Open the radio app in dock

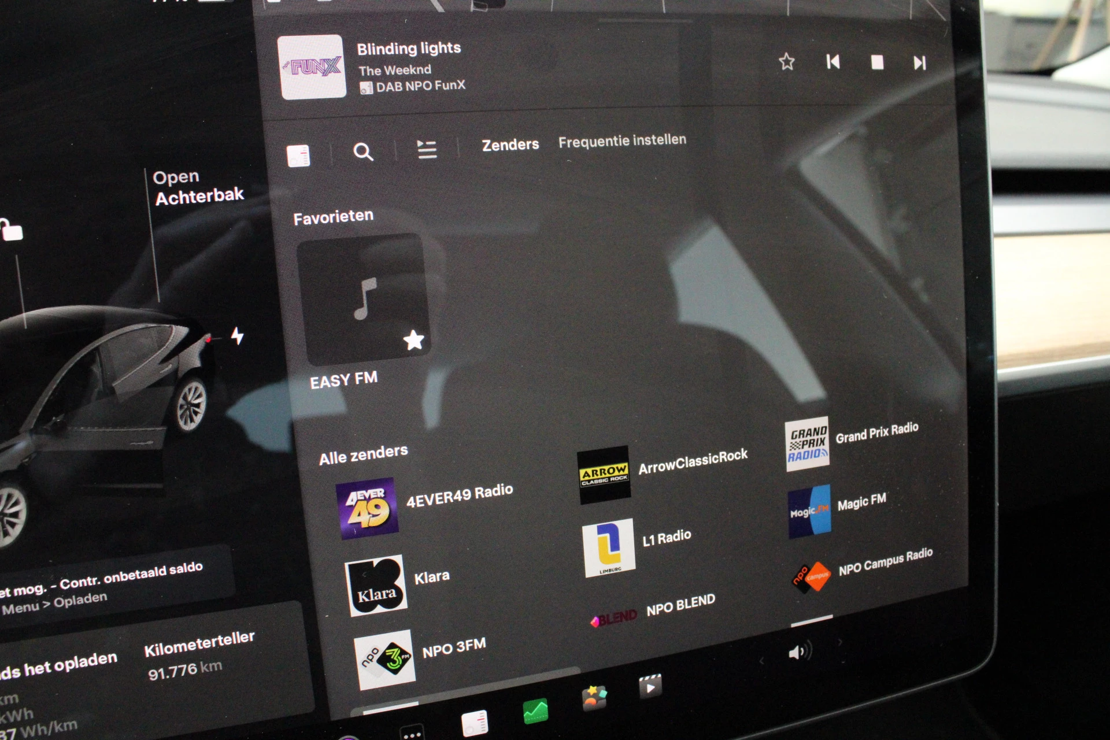[475, 723]
